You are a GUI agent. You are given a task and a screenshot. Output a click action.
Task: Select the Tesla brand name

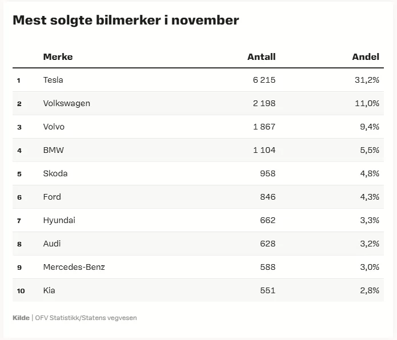[53, 80]
